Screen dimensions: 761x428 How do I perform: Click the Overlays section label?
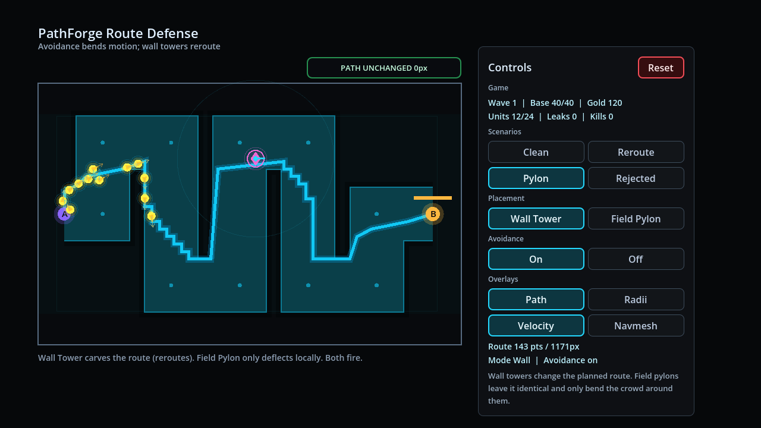(x=503, y=279)
